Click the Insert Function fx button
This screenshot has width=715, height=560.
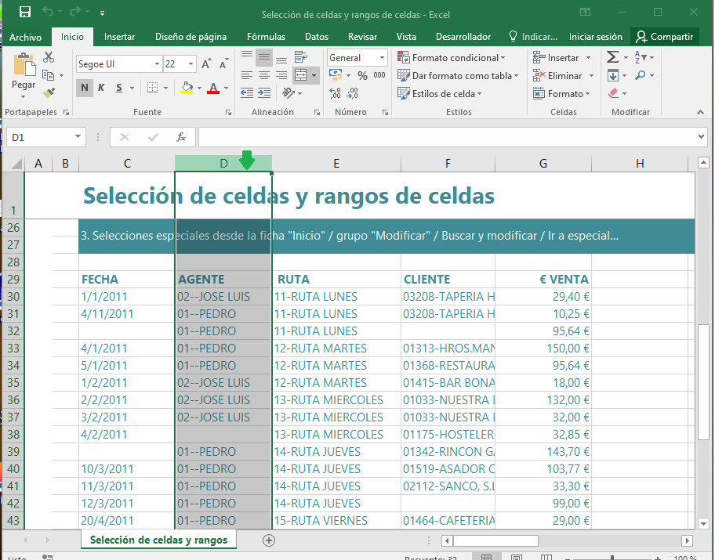181,137
